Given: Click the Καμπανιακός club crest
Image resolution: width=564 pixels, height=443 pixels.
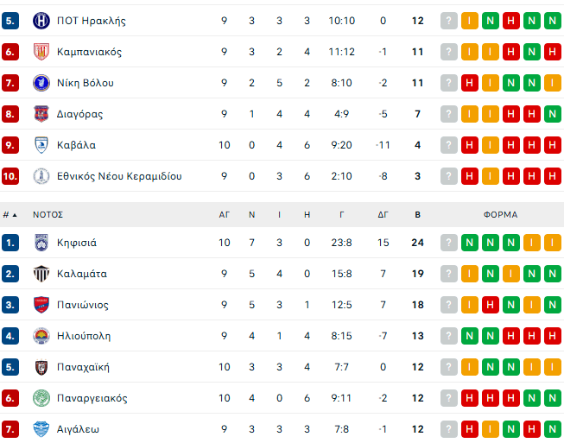Looking at the screenshot, I should (41, 52).
